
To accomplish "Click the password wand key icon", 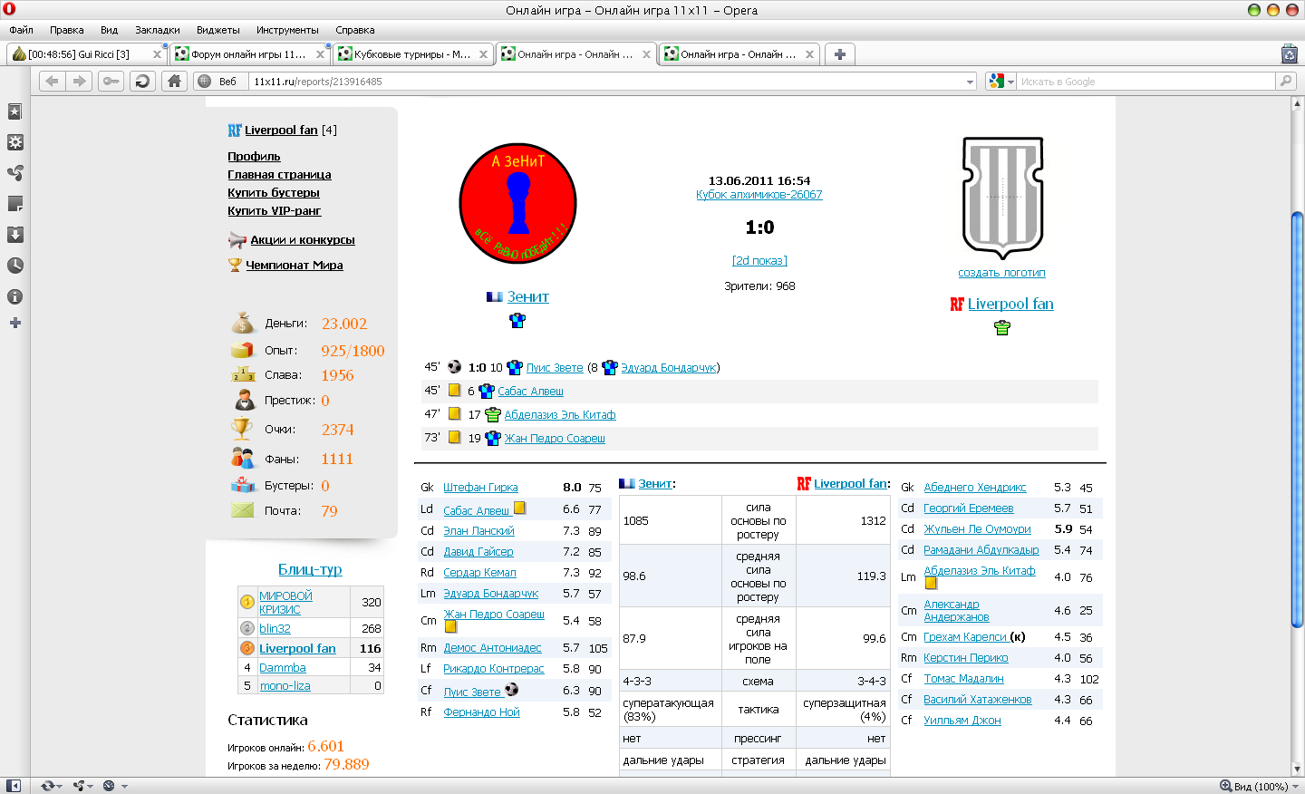I will (x=111, y=82).
